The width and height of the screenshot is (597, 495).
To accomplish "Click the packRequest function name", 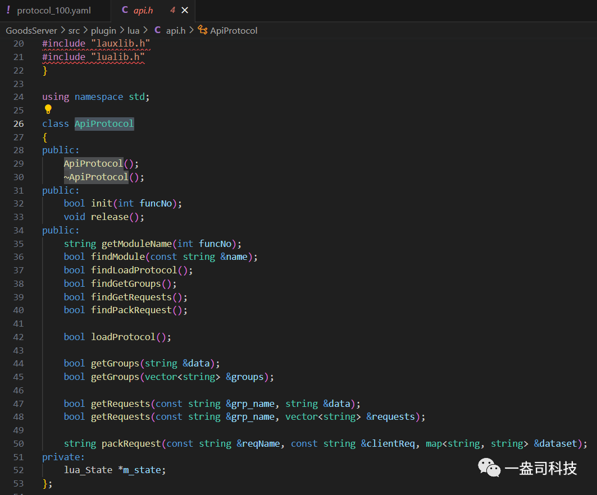I will tap(131, 443).
